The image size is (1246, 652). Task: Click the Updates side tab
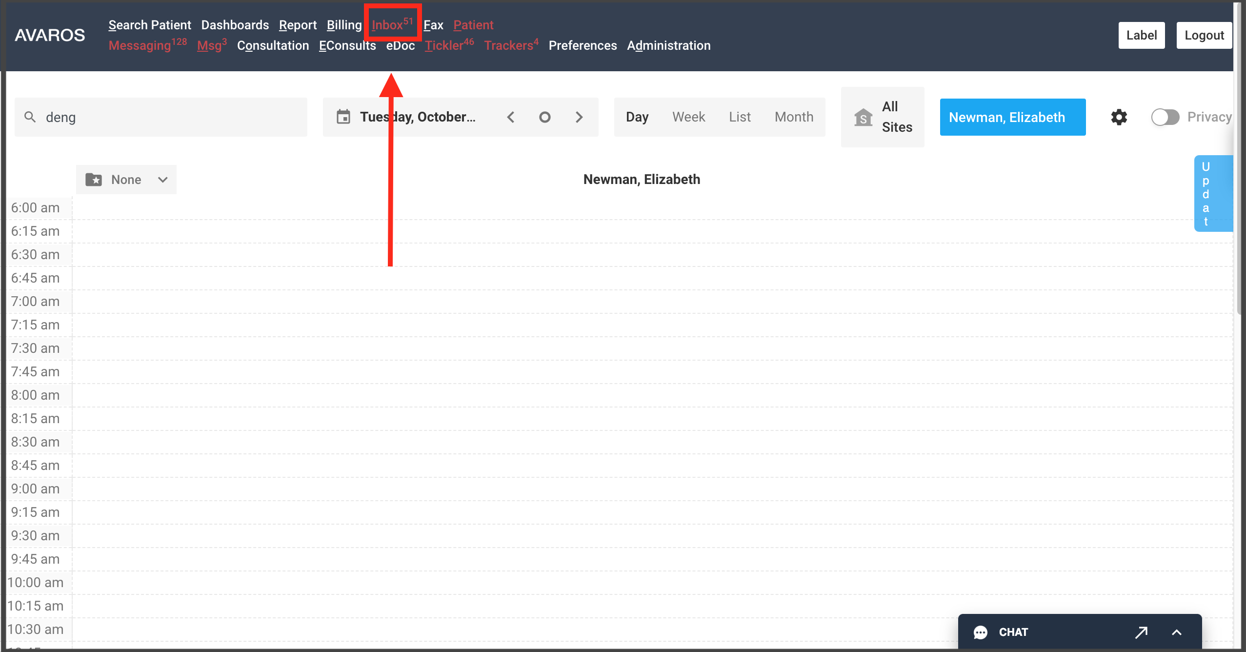pyautogui.click(x=1213, y=193)
